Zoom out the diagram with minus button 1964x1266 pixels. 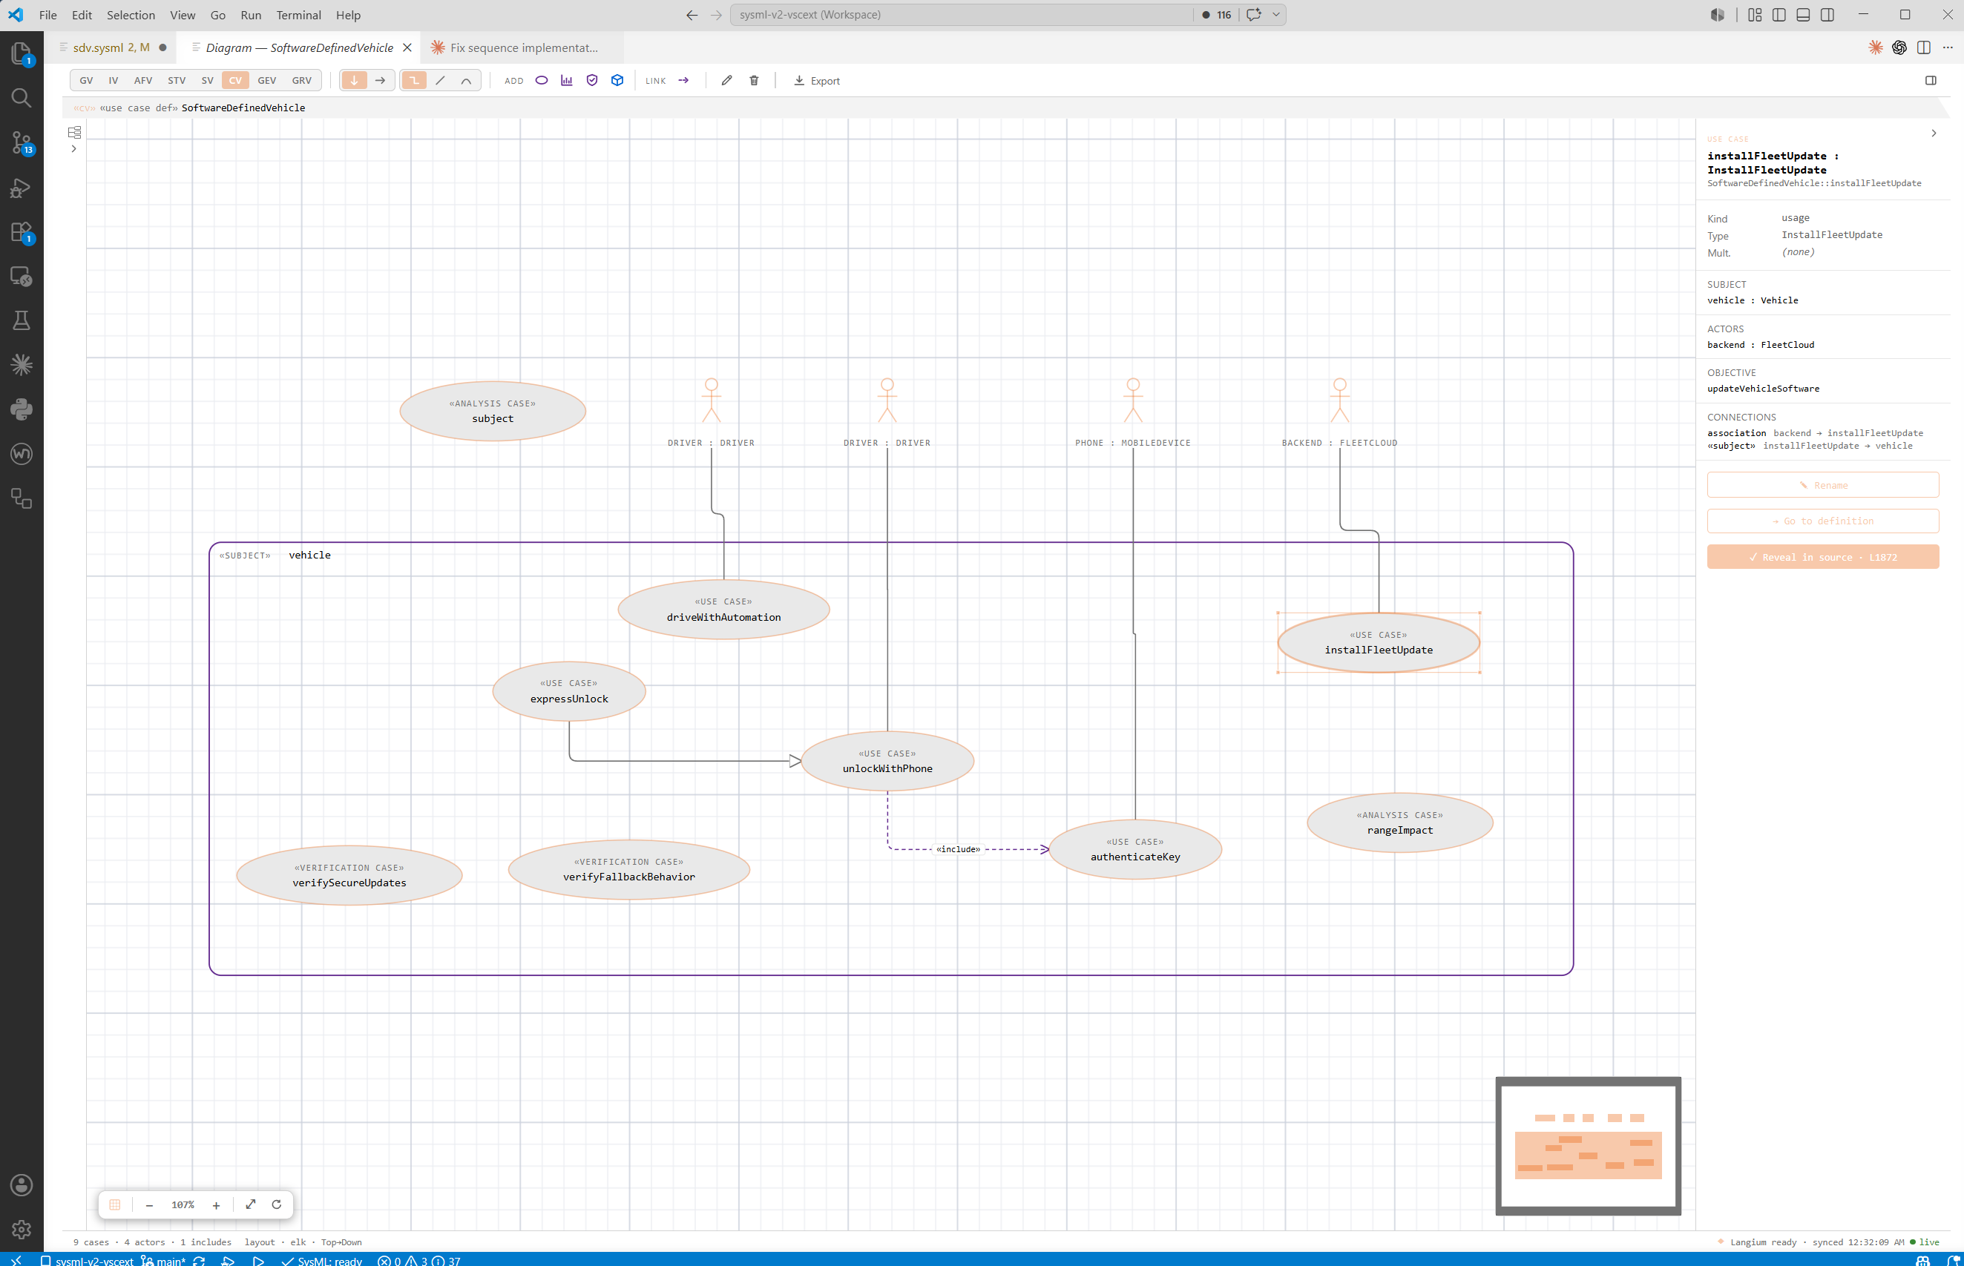149,1205
